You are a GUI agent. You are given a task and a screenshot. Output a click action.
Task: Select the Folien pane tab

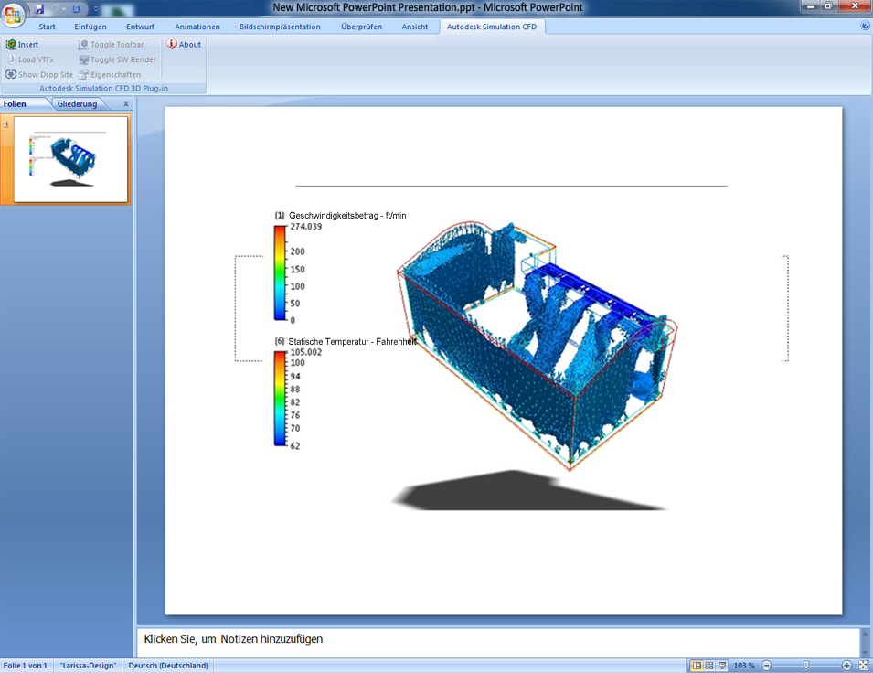(x=15, y=104)
